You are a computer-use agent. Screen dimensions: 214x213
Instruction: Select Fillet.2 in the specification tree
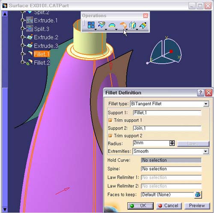[42, 62]
